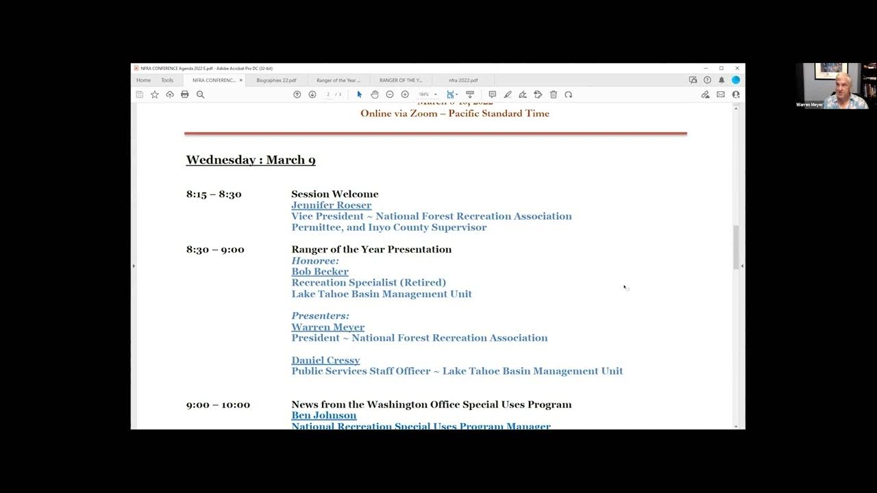Open the Daniel Cressy link

point(325,360)
